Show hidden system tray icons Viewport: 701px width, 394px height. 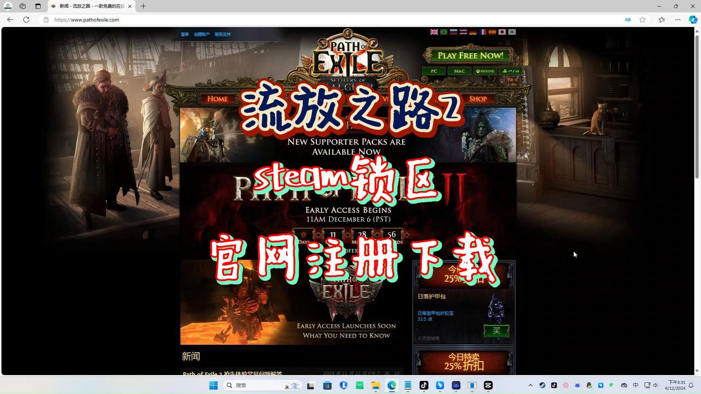530,385
